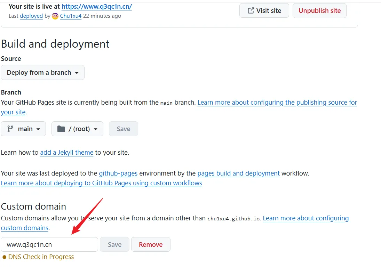Open the 'pages build and deployment' workflow link
Screen dimensions: 381x268
tap(238, 173)
